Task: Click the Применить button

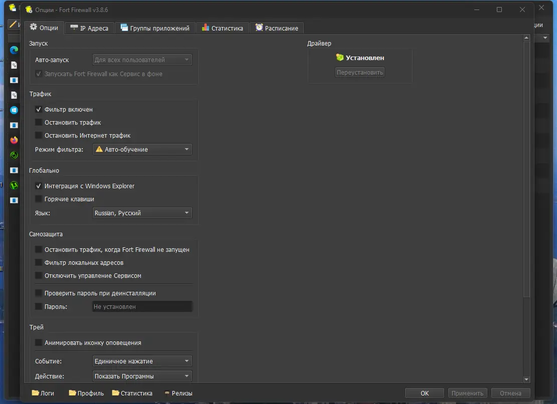Action: pos(467,393)
